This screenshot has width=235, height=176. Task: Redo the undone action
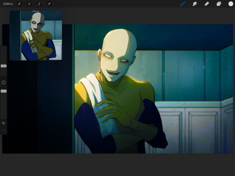3,130
